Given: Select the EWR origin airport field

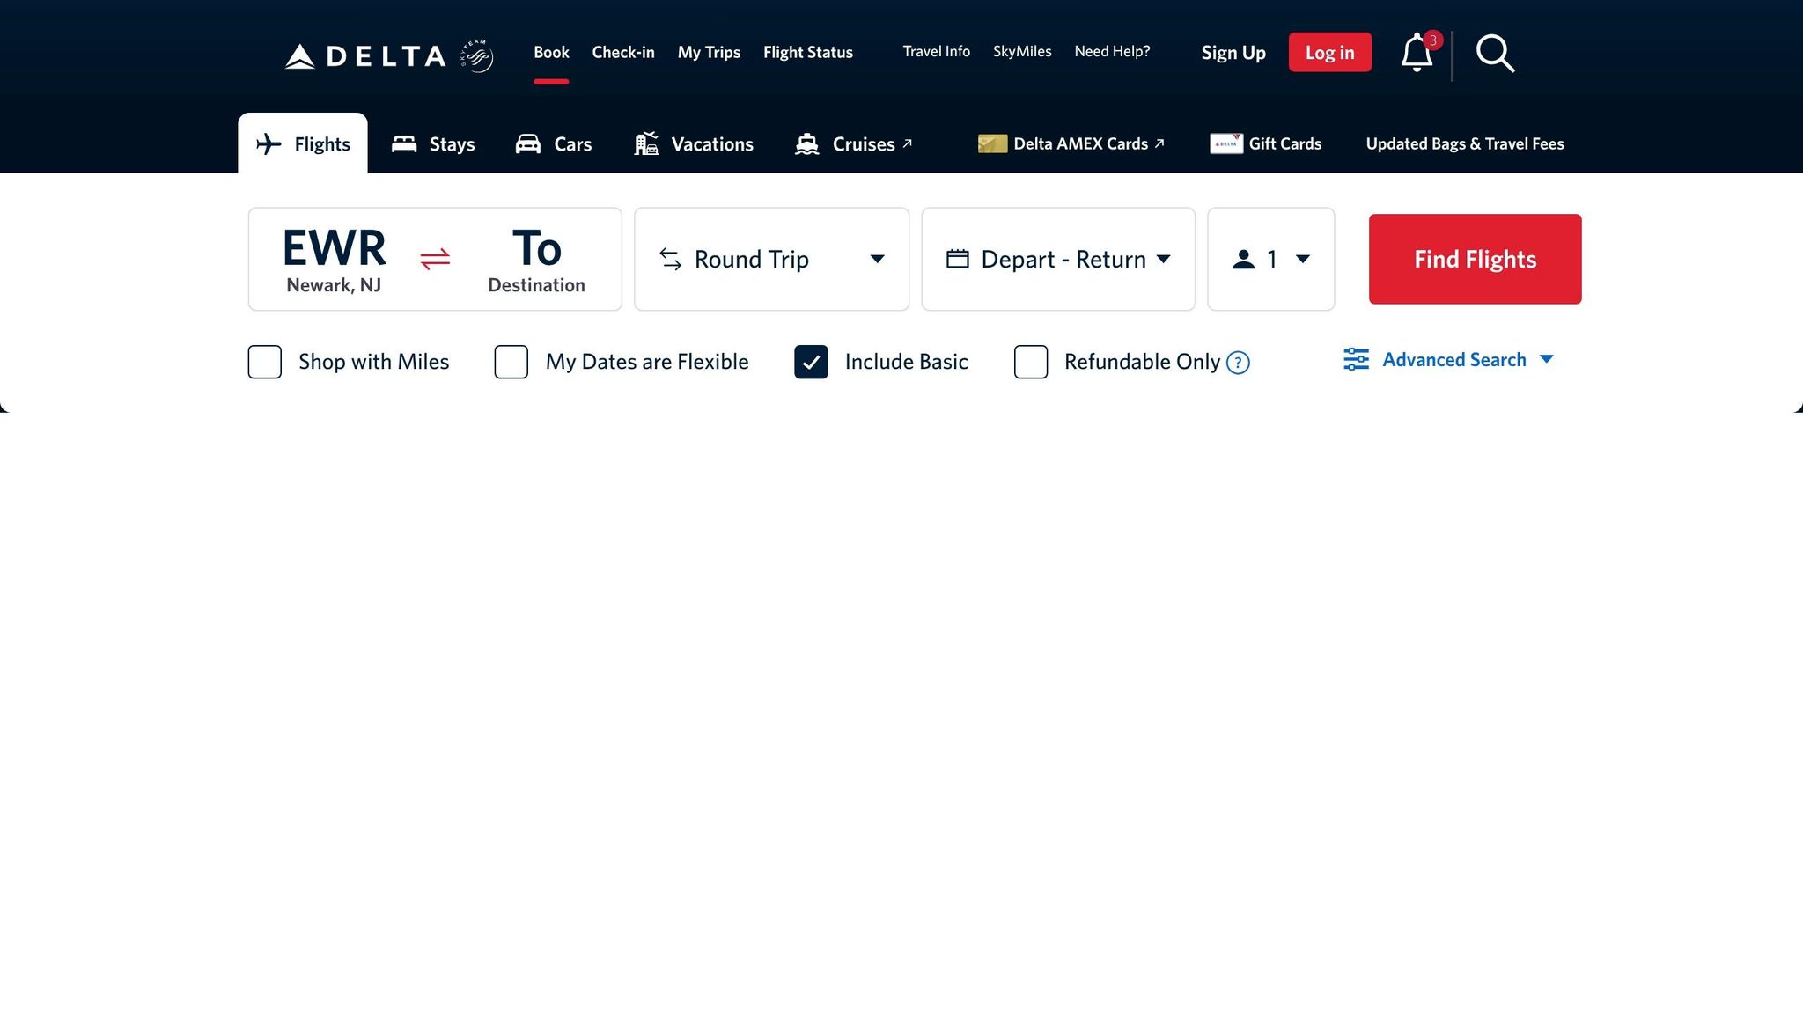Looking at the screenshot, I should (x=334, y=259).
